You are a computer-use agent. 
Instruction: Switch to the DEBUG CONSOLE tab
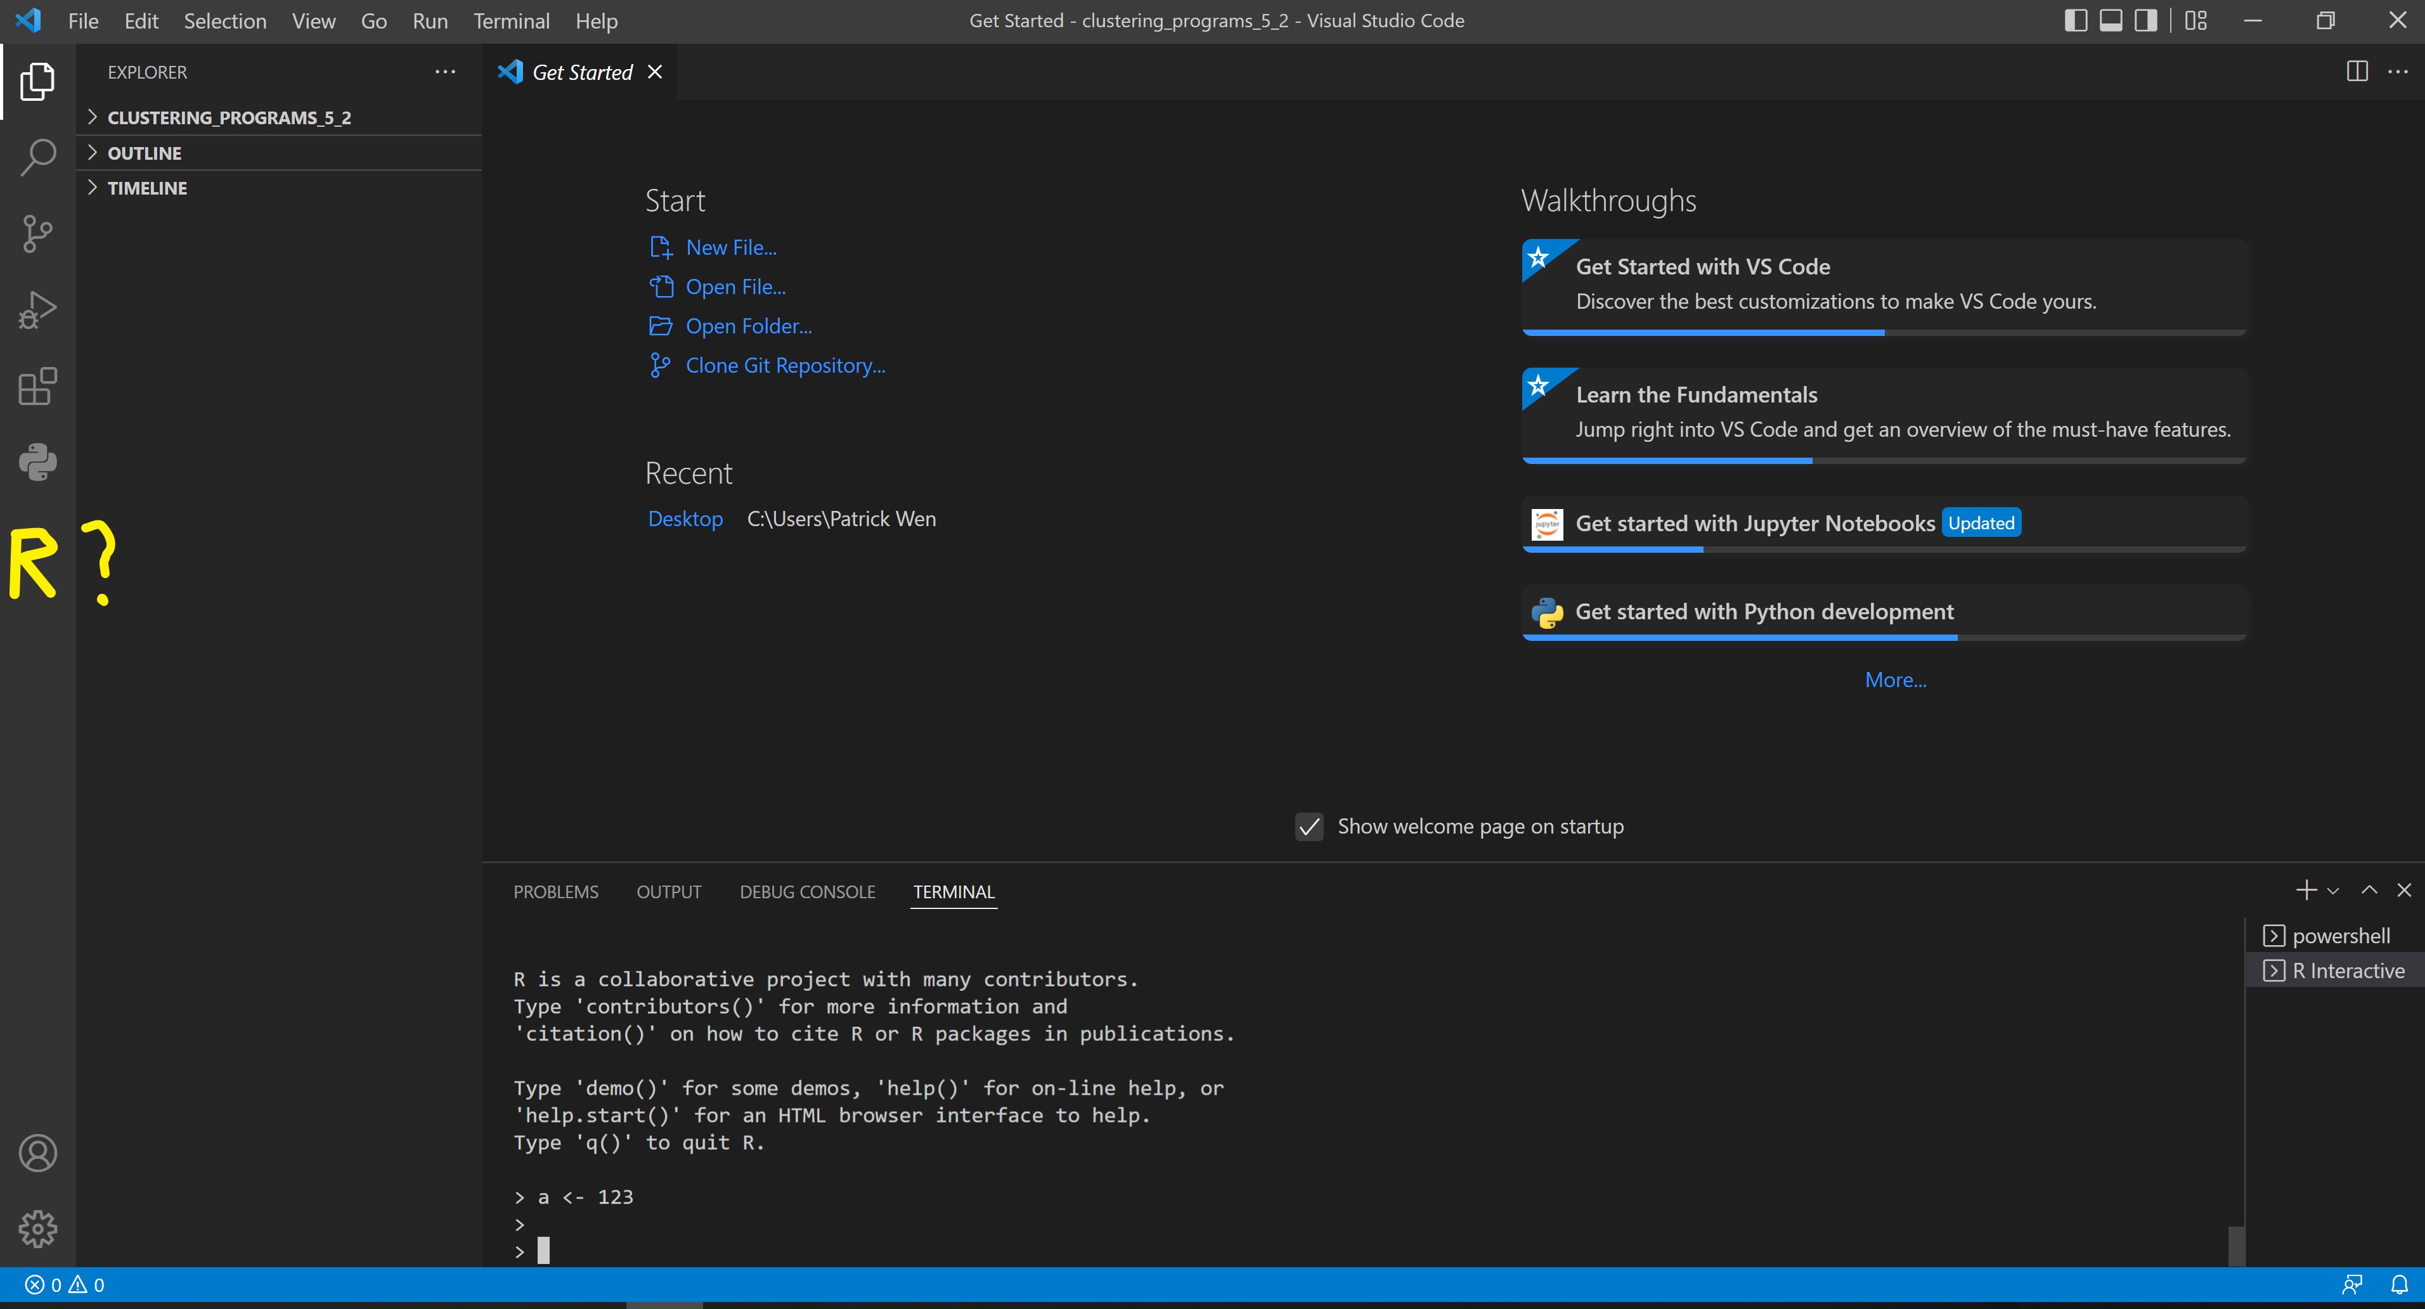[x=807, y=891]
